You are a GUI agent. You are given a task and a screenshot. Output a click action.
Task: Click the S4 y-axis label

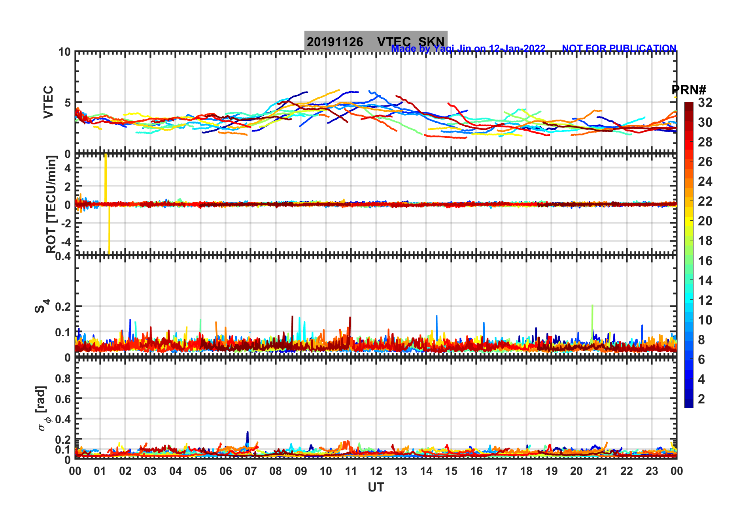42,306
